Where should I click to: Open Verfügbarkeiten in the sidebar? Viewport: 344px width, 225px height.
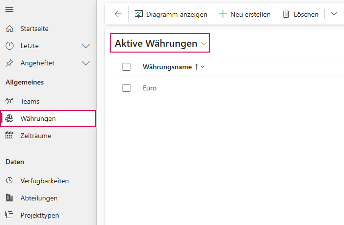coord(48,181)
